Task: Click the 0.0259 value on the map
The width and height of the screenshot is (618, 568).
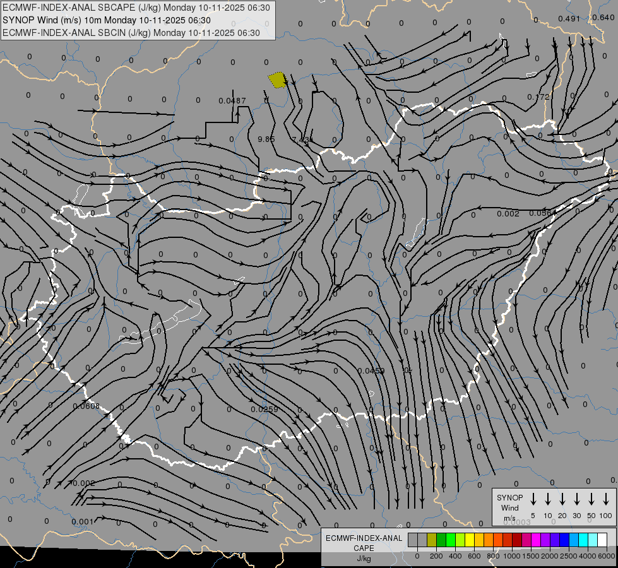Action: point(264,409)
